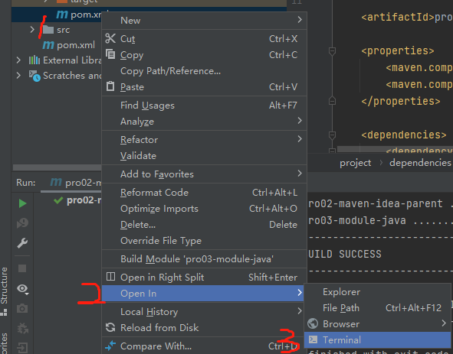The image size is (453, 354).
Task: Select Terminal in Open In submenu
Action: click(377, 340)
